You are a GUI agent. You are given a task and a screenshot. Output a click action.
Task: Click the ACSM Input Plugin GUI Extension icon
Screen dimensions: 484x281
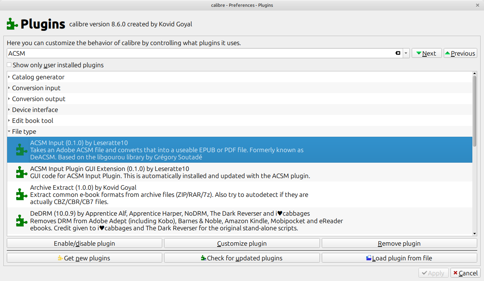21,172
